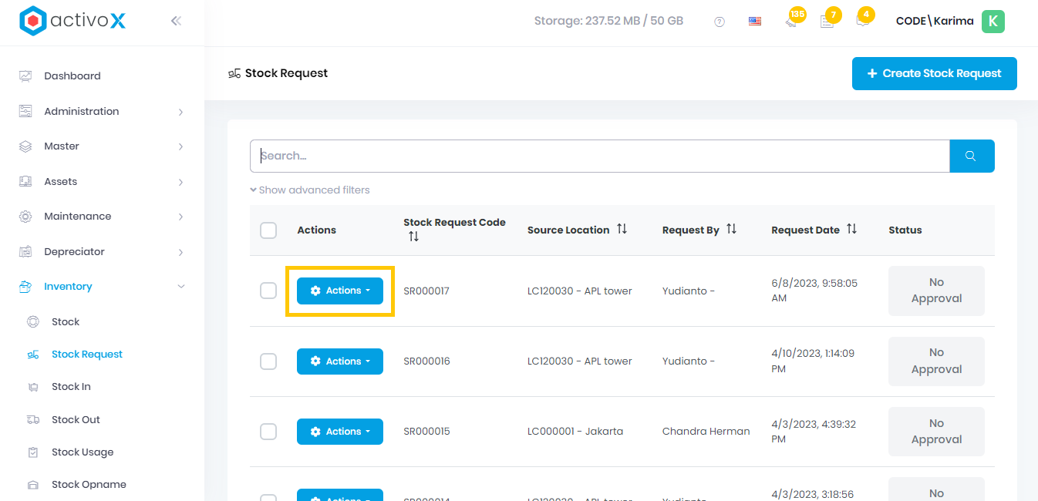Screen dimensions: 1038x501
Task: Show advanced filters section
Action: pyautogui.click(x=310, y=190)
